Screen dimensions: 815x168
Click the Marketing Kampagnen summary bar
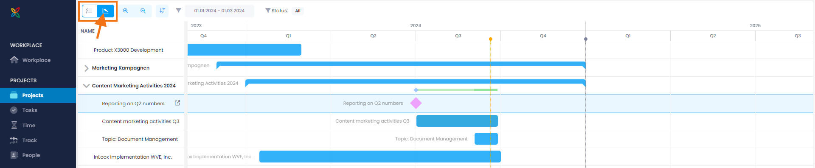pos(401,64)
